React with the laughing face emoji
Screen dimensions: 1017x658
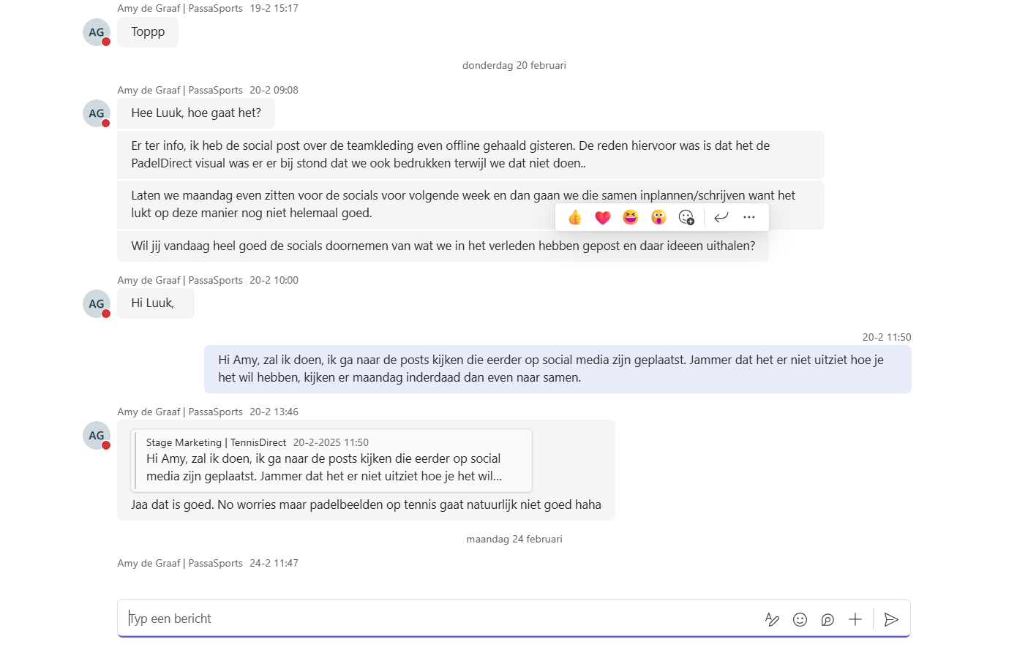tap(631, 217)
